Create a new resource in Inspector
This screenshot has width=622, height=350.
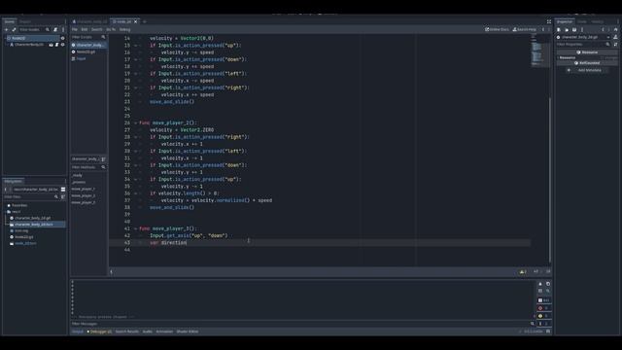[x=559, y=30]
